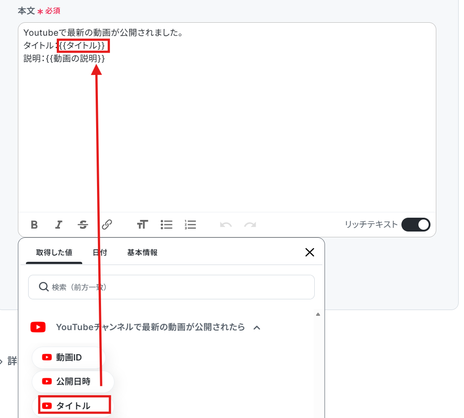
Task: Click the scroll-up arrow in the values list
Action: pos(318,315)
